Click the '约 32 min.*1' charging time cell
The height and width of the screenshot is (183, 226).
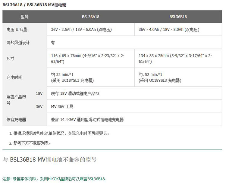(x=90, y=77)
